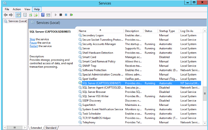This screenshot has width=208, height=130.
Task: Click gear icon beside Software Protection
Action: tap(80, 70)
